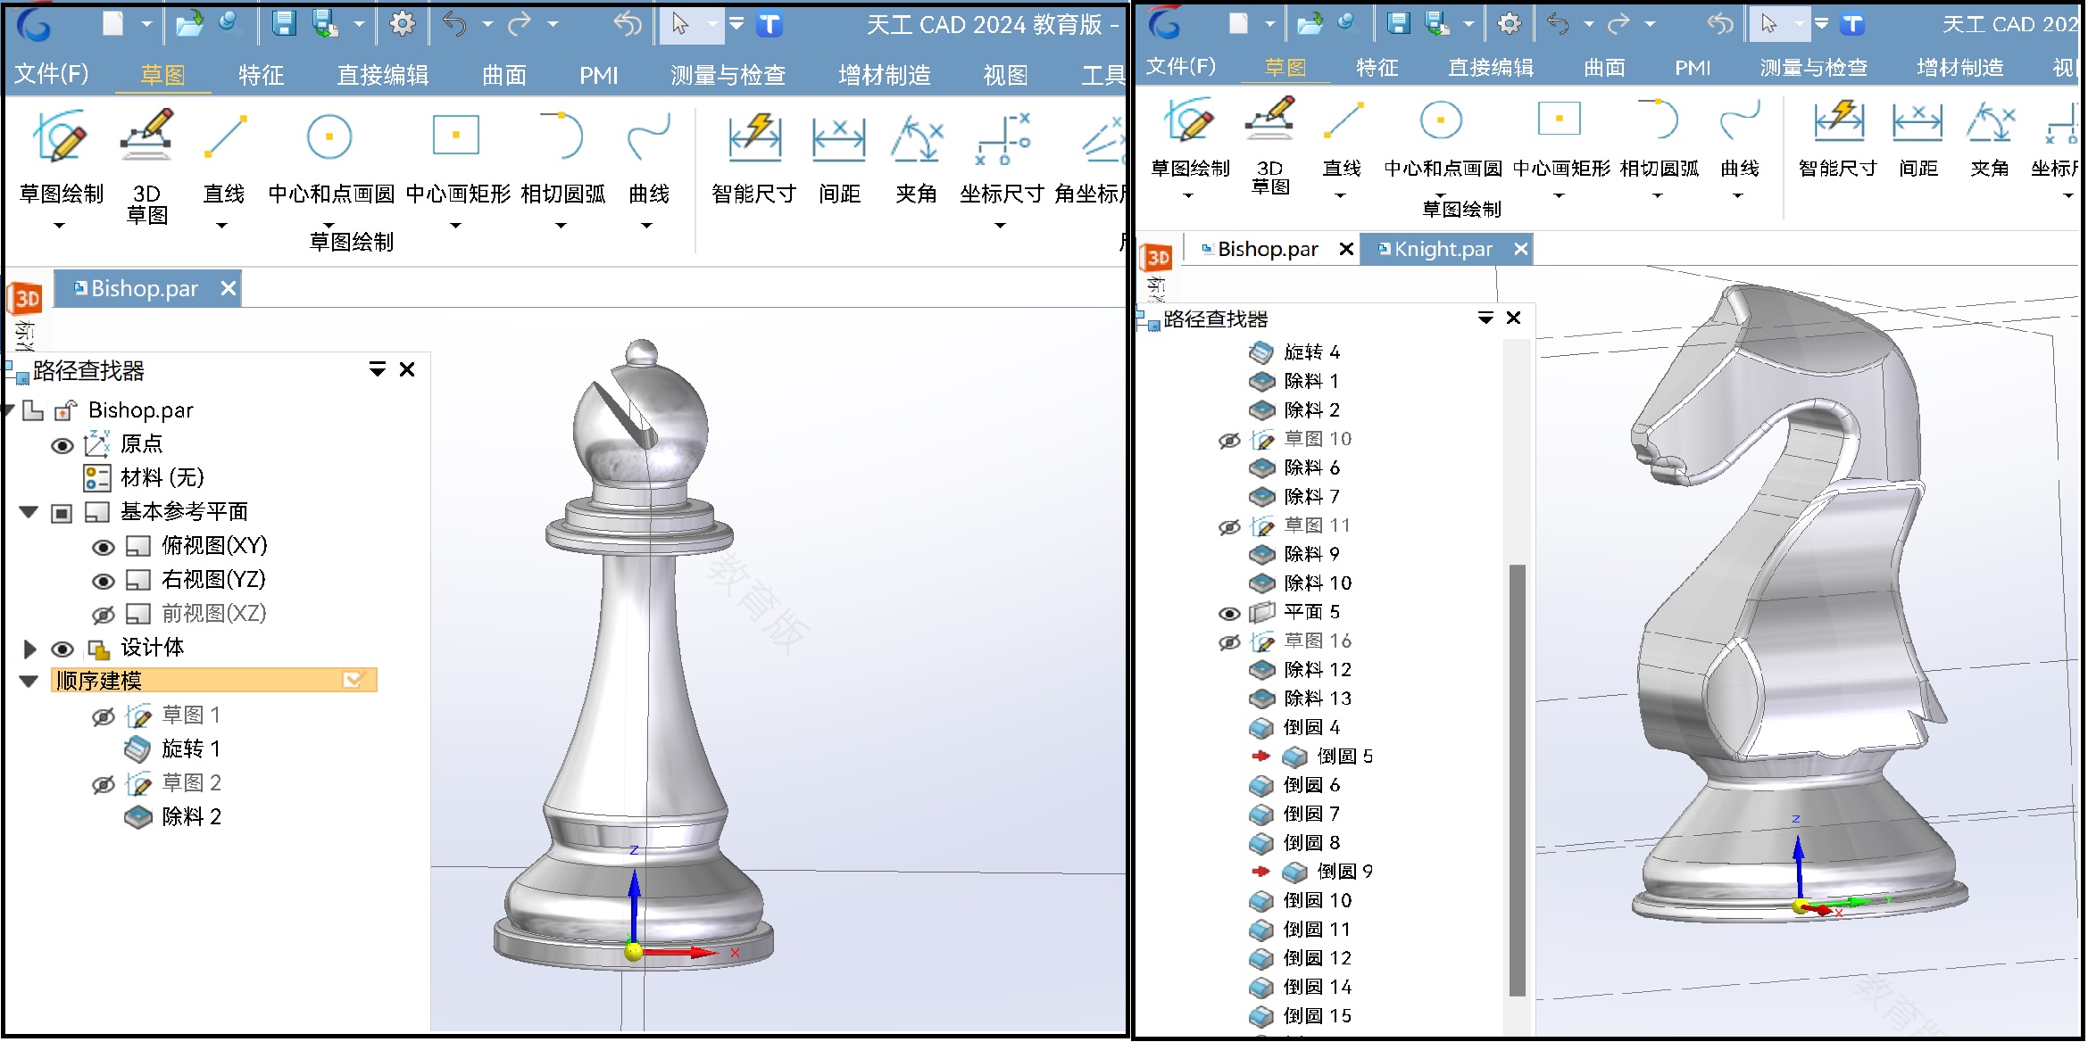Screen dimensions: 2088x1042
Task: Toggle visibility of 设计体
Action: 62,649
